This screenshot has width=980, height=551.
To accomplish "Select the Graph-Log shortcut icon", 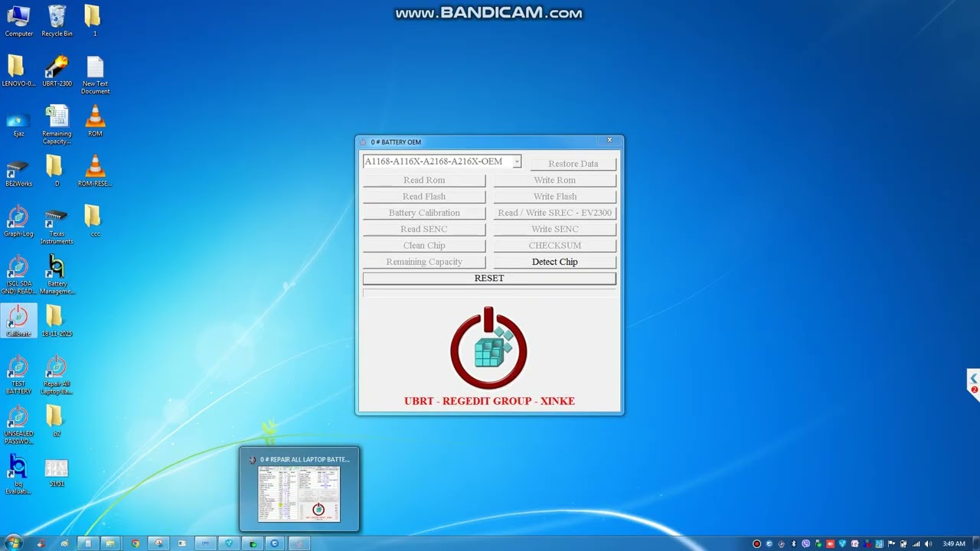I will click(x=18, y=220).
